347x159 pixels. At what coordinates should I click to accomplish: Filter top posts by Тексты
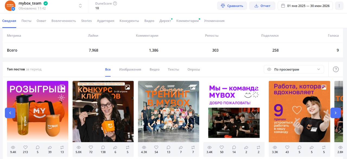(x=173, y=69)
